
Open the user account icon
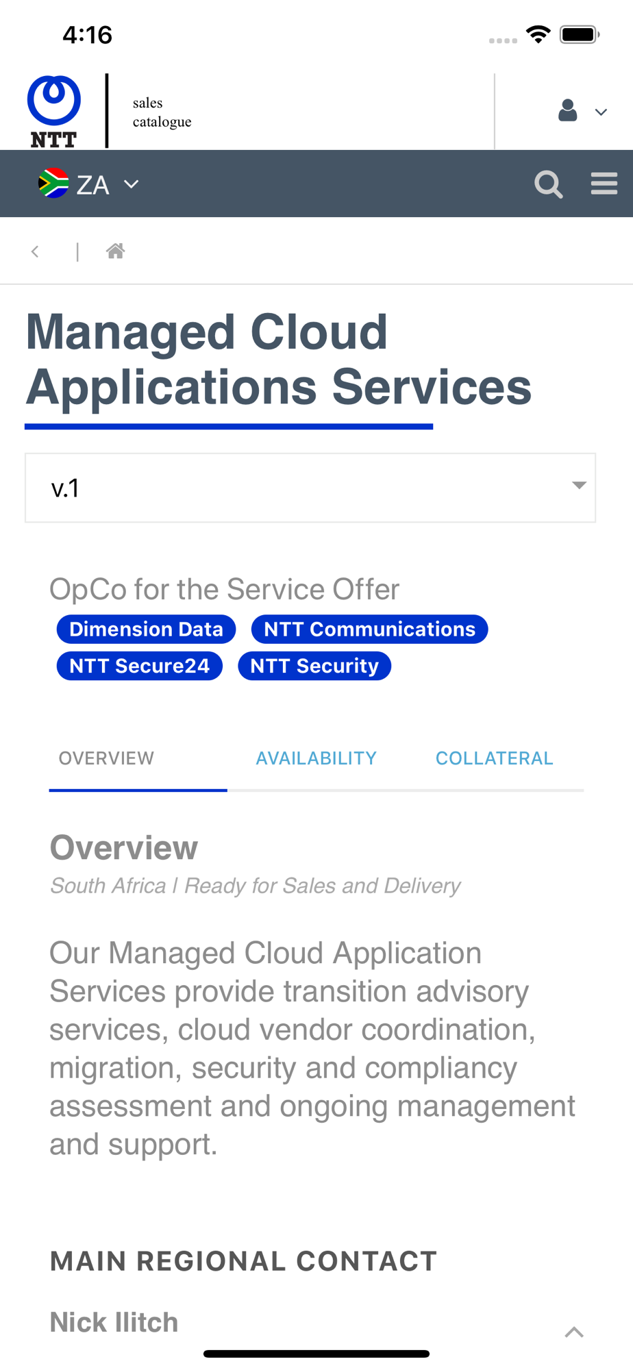[x=567, y=110]
